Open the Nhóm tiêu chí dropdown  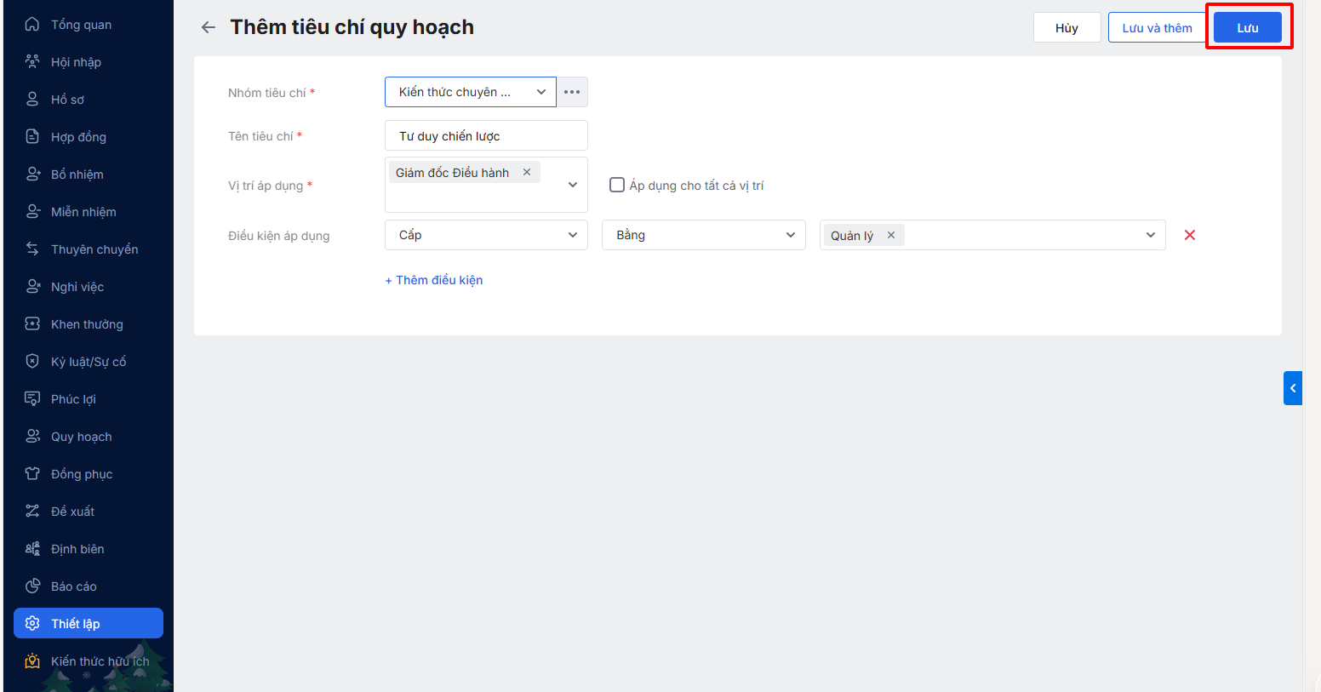pos(470,92)
